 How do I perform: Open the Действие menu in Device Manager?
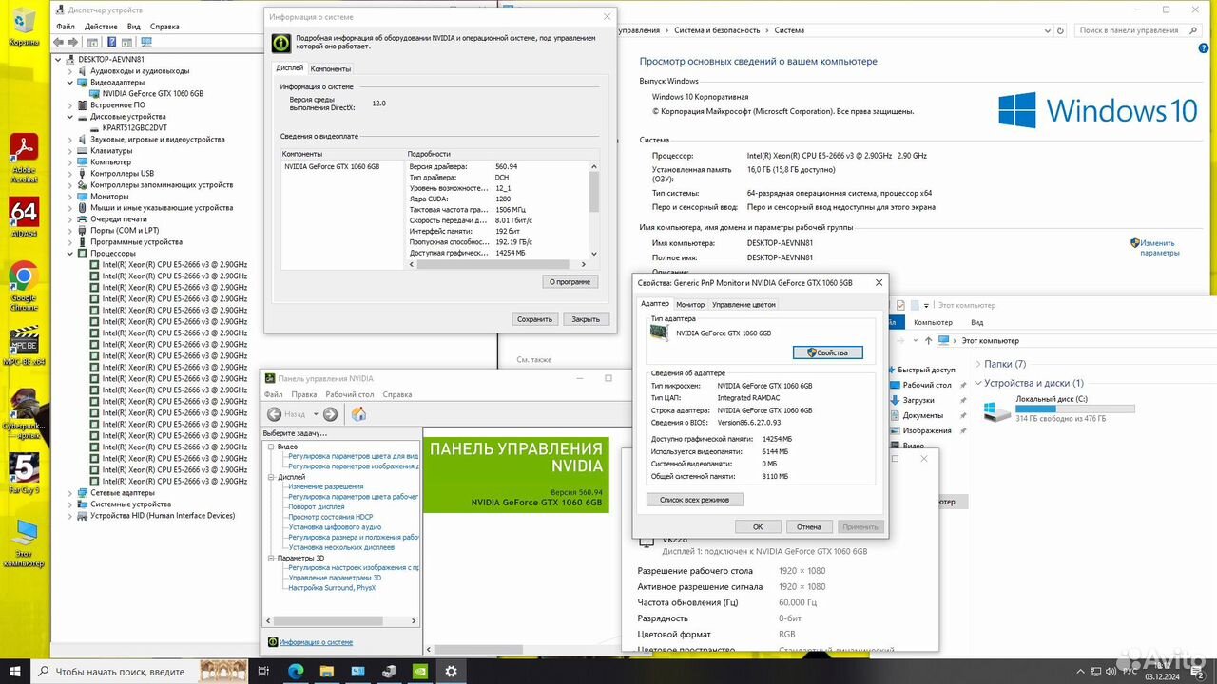click(101, 27)
